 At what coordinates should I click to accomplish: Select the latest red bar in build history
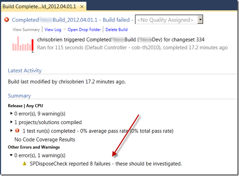(32, 45)
